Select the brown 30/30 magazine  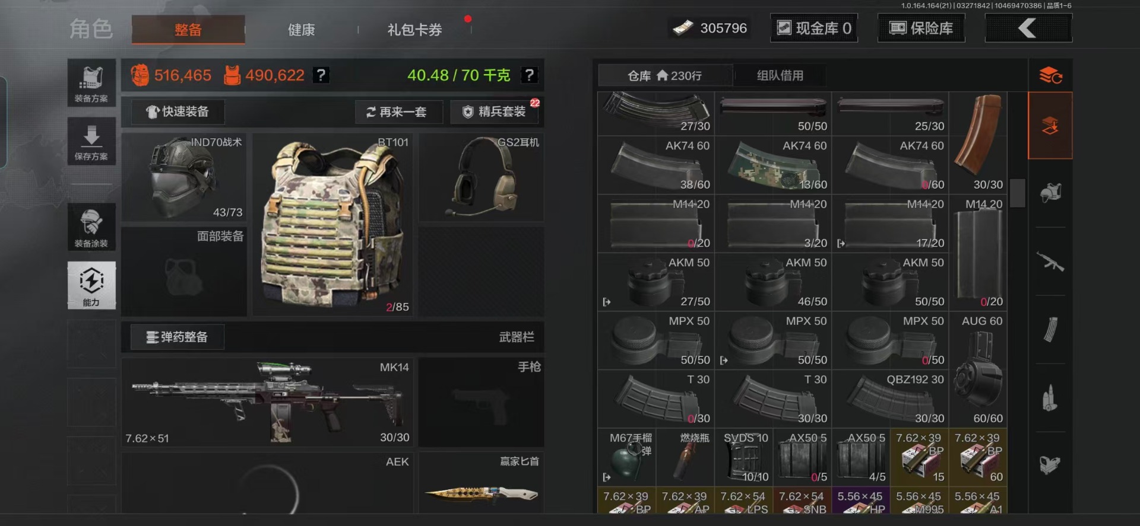tap(978, 143)
